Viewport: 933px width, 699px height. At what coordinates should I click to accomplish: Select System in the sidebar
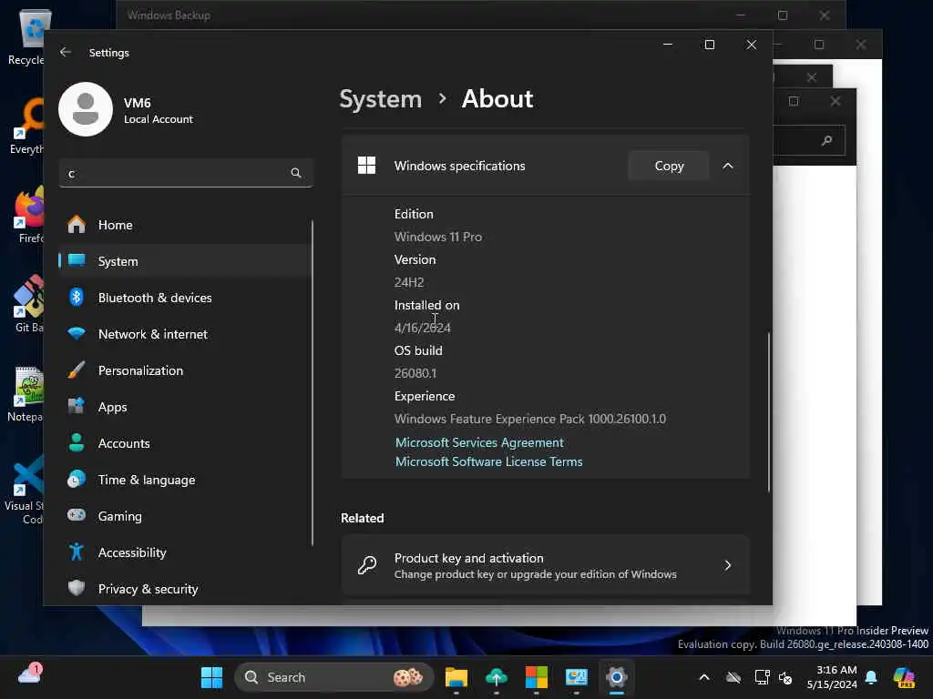coord(185,261)
